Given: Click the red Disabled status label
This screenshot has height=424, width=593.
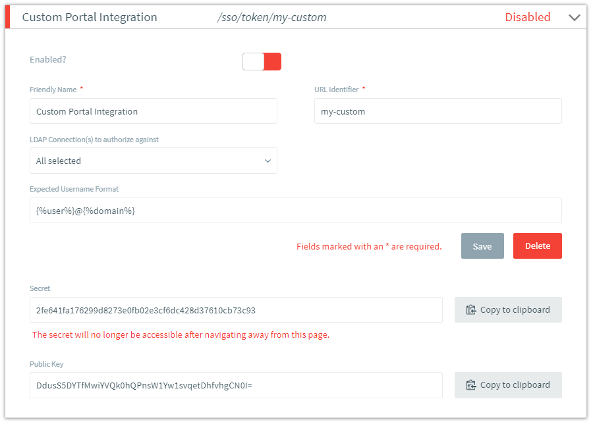Looking at the screenshot, I should (x=527, y=17).
